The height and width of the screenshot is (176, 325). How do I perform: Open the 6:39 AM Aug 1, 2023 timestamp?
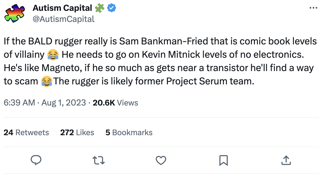pos(45,103)
